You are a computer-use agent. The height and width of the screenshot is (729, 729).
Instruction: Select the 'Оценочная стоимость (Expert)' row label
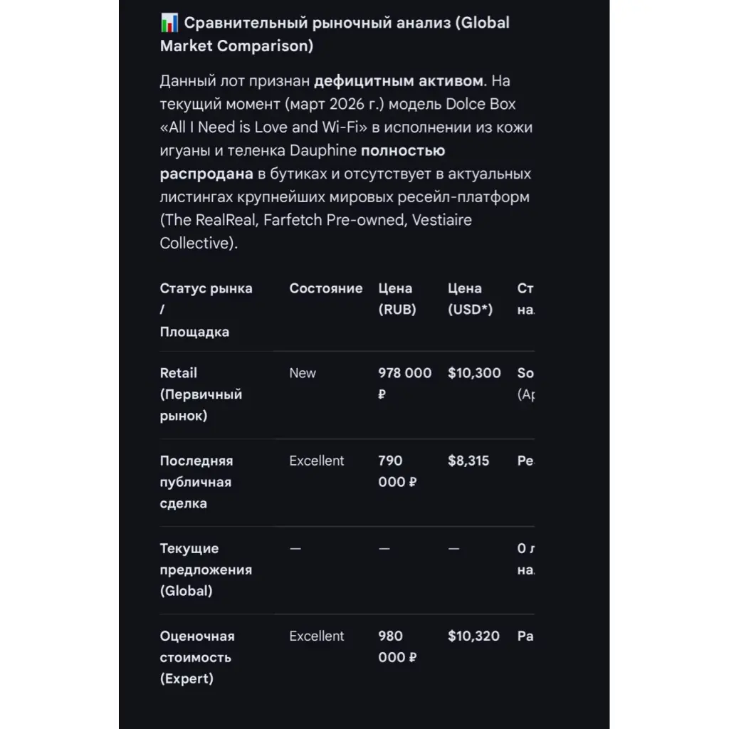(196, 657)
